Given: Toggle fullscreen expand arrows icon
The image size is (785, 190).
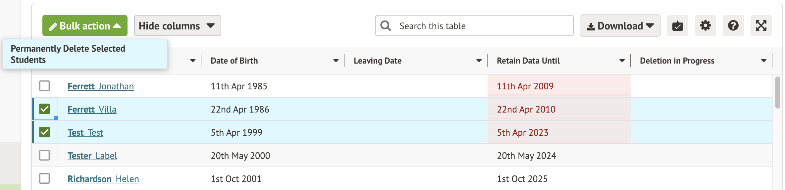Looking at the screenshot, I should tap(761, 26).
